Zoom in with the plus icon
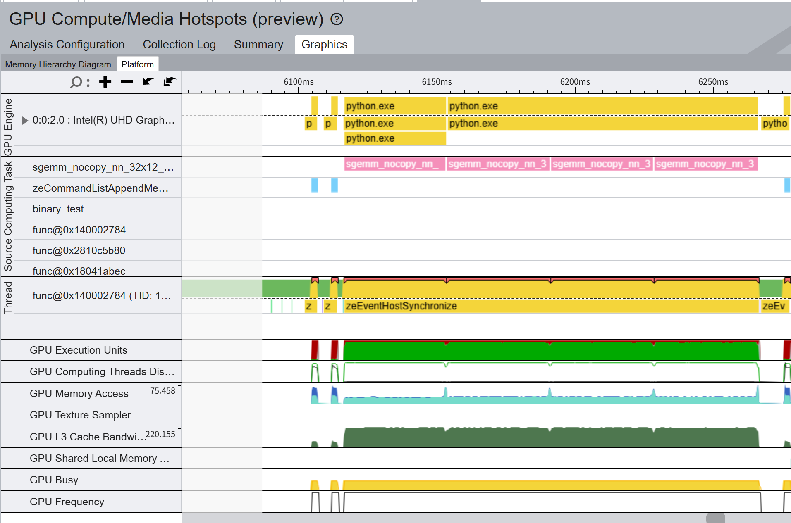This screenshot has width=791, height=523. [x=105, y=82]
